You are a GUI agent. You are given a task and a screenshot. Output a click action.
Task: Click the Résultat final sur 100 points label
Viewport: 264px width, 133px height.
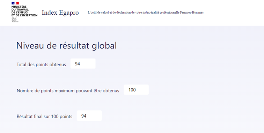(44, 117)
